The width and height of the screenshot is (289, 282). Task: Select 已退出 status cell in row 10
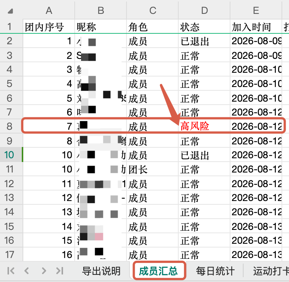[x=204, y=155]
